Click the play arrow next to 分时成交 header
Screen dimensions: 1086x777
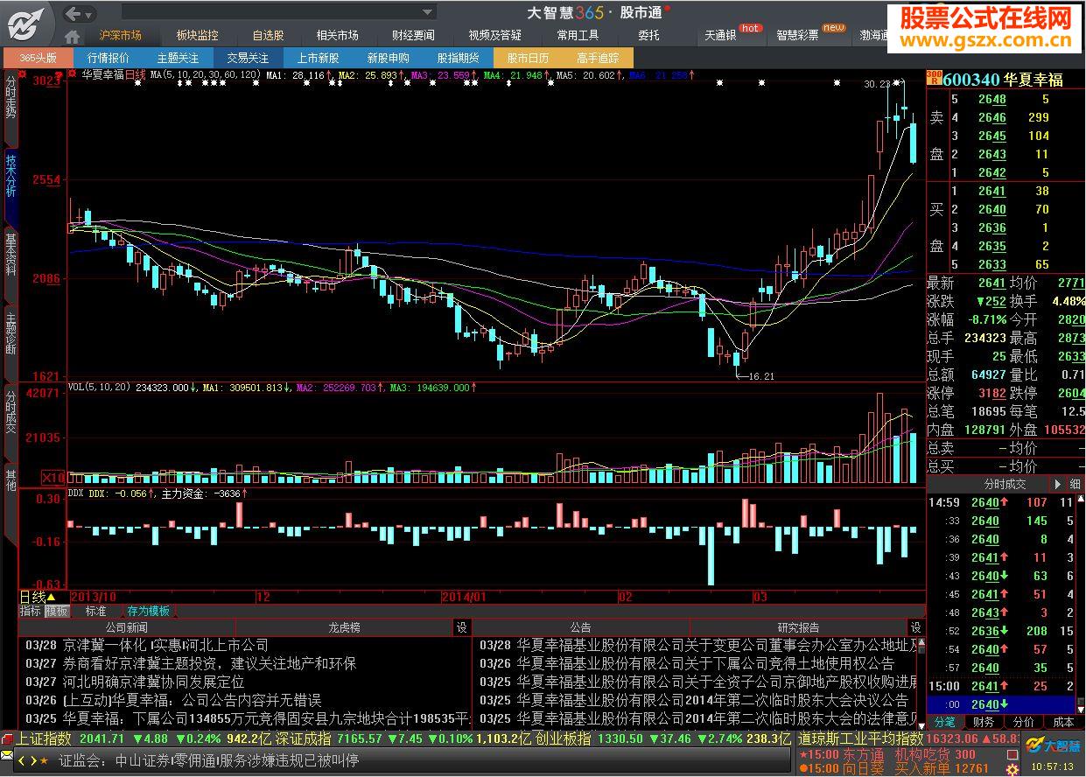1058,484
